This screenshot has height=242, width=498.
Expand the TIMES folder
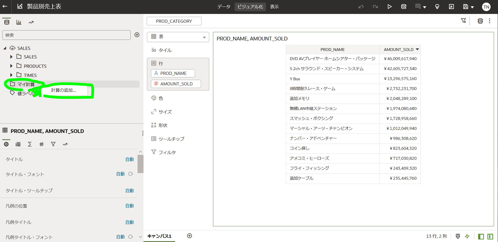click(11, 75)
